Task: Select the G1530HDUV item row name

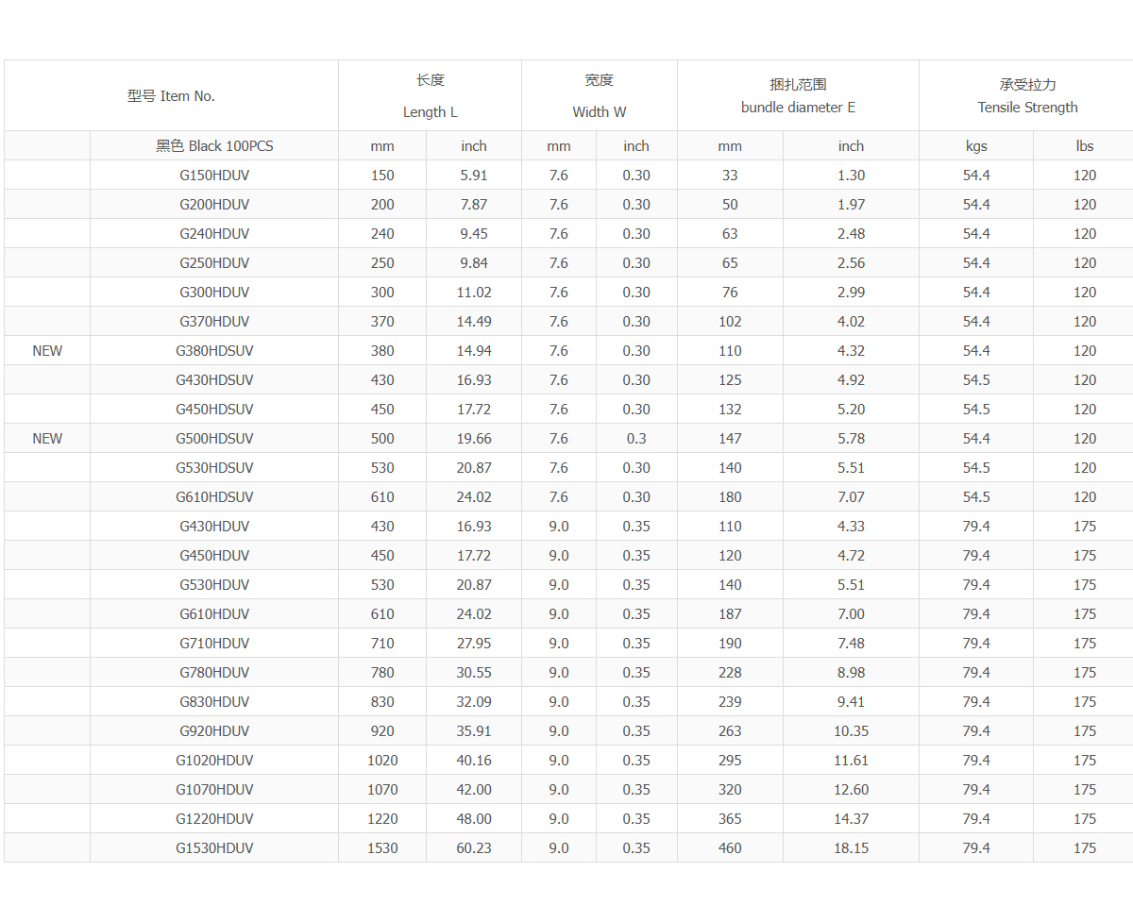Action: (214, 848)
